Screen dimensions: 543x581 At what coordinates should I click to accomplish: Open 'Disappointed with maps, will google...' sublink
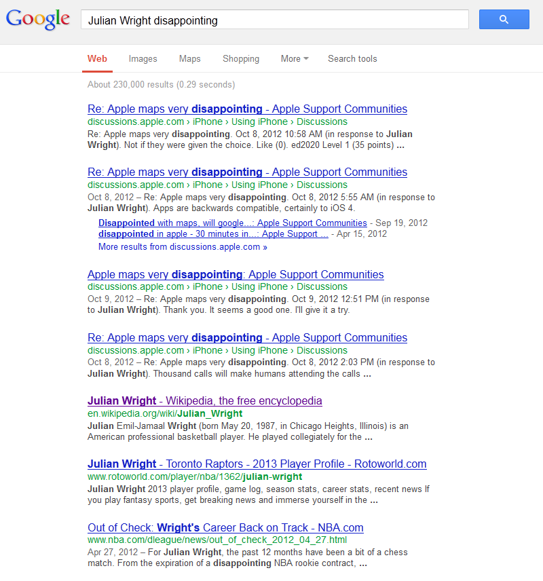[x=232, y=223]
